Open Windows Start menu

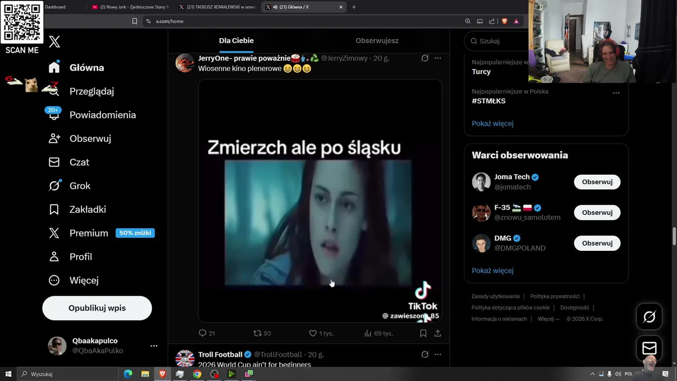[8, 374]
